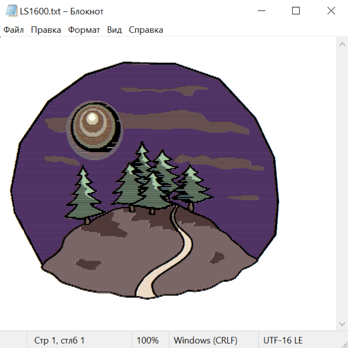This screenshot has width=348, height=348.
Task: Click the Notepad icon in the title bar
Action: (12, 11)
